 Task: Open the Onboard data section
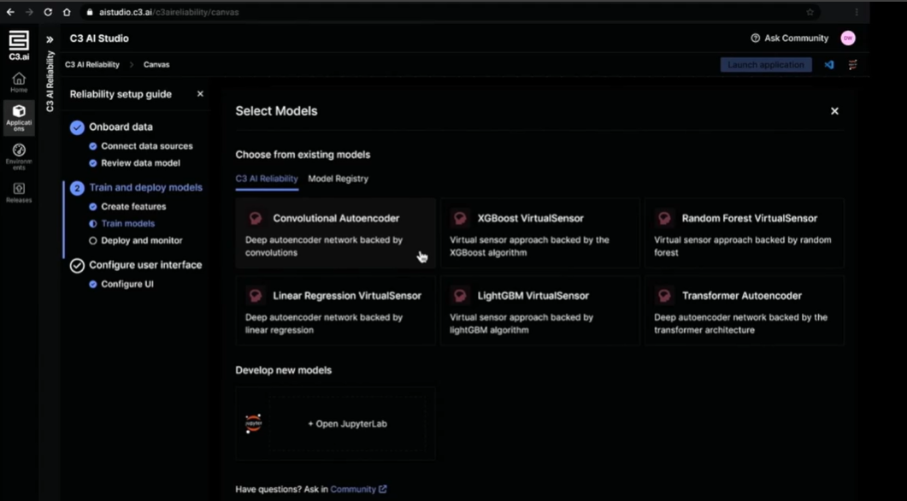tap(121, 127)
